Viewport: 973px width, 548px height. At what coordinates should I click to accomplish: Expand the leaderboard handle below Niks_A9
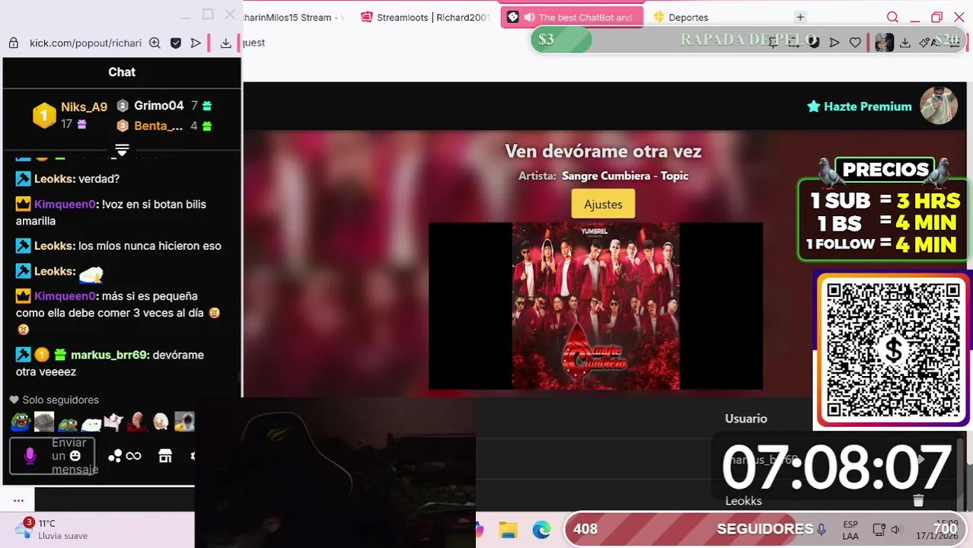tap(122, 149)
